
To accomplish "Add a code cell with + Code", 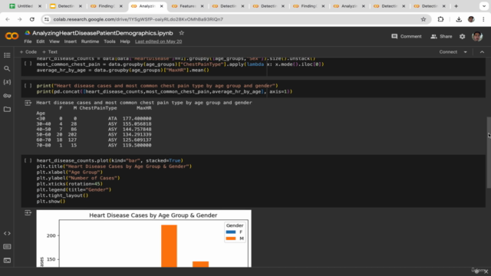I will click(x=28, y=52).
